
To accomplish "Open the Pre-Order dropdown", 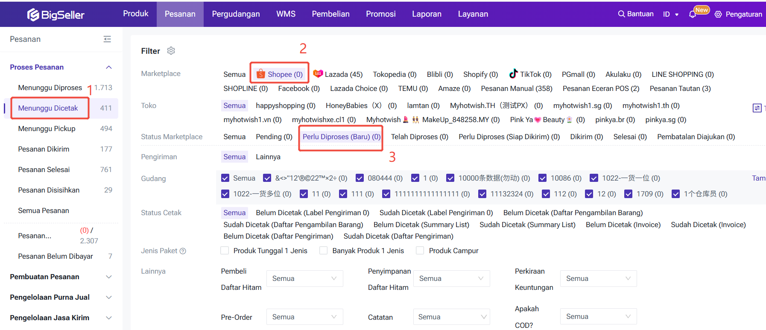I will 304,317.
